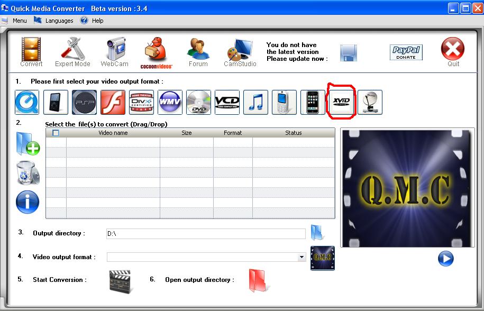
Task: Open the Menu menu
Action: tap(20, 21)
